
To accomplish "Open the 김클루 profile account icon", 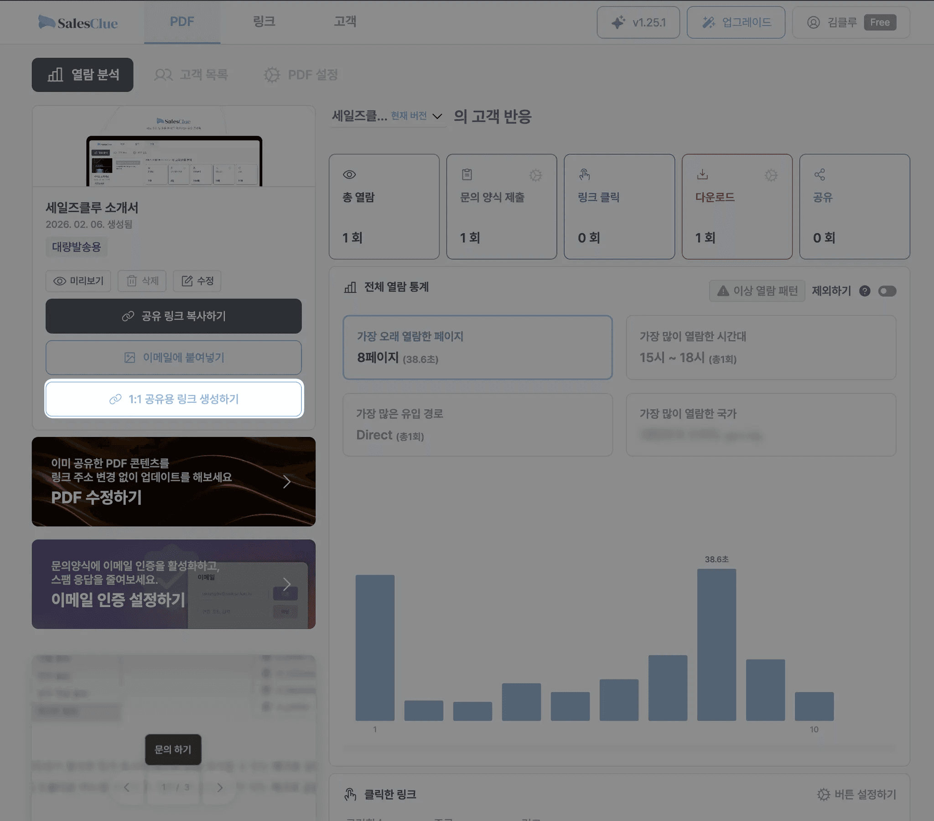I will [x=814, y=22].
